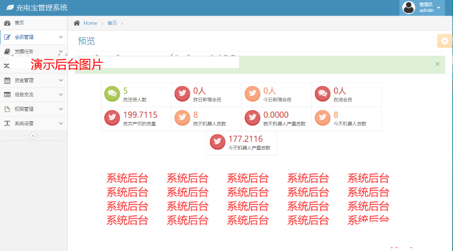Click the 首页 dashboard icon in sidebar

pos(7,23)
